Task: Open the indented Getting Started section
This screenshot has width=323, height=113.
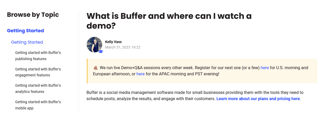Action: pos(27,42)
